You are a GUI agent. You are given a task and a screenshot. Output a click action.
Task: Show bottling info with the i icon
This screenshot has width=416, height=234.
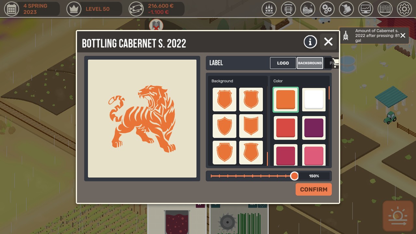pos(310,42)
